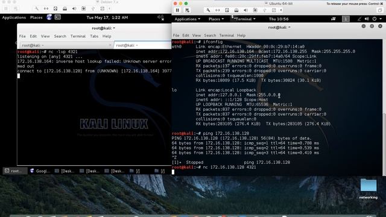Launch web browser globe icon in Debian top panel

[x=49, y=17]
